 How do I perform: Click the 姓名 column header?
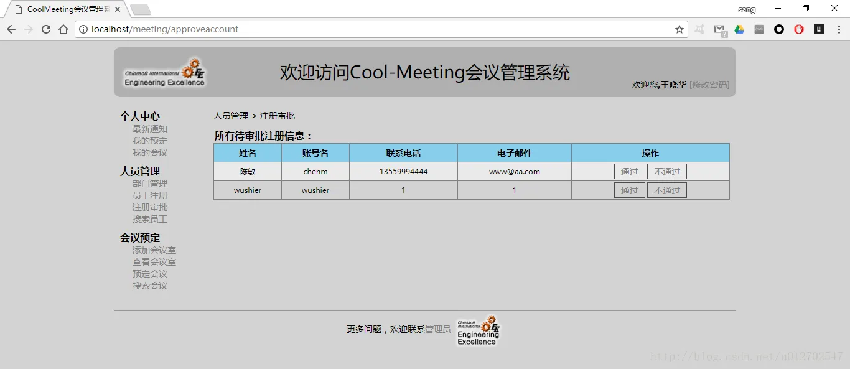pos(248,153)
